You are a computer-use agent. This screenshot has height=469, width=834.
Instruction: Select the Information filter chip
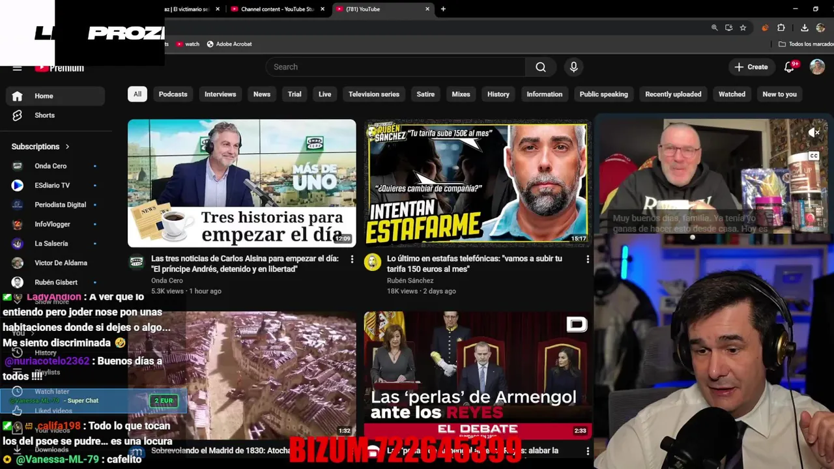545,94
